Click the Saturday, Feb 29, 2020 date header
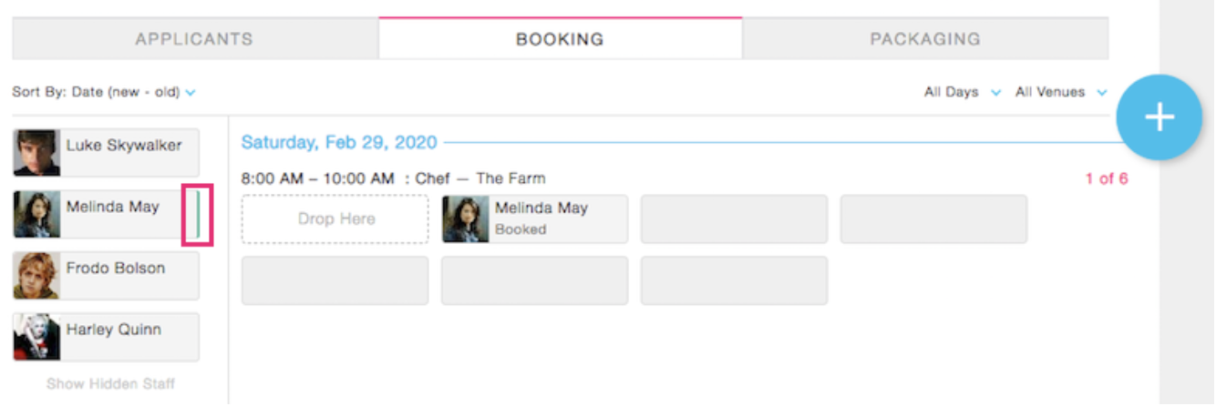Viewport: 1216px width, 406px height. click(338, 143)
